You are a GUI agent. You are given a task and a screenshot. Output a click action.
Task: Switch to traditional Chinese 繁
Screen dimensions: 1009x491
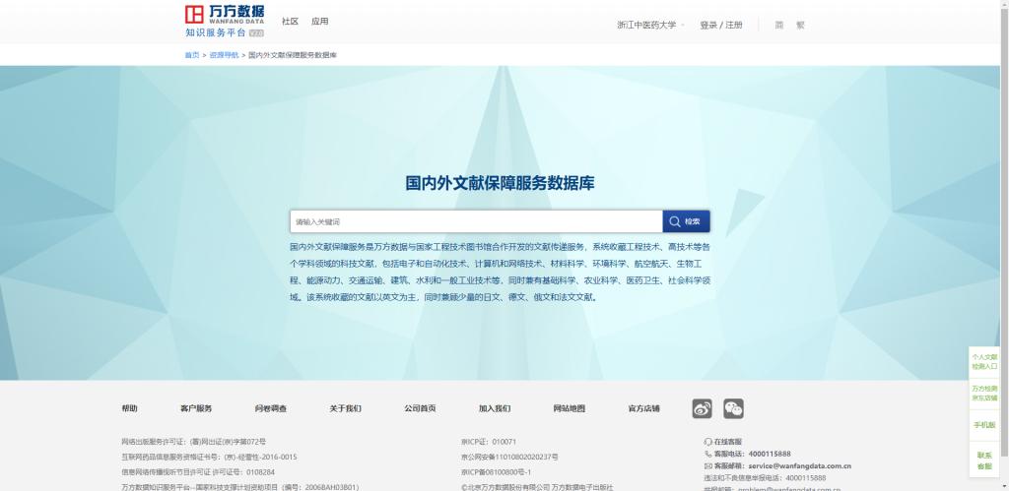[x=800, y=25]
